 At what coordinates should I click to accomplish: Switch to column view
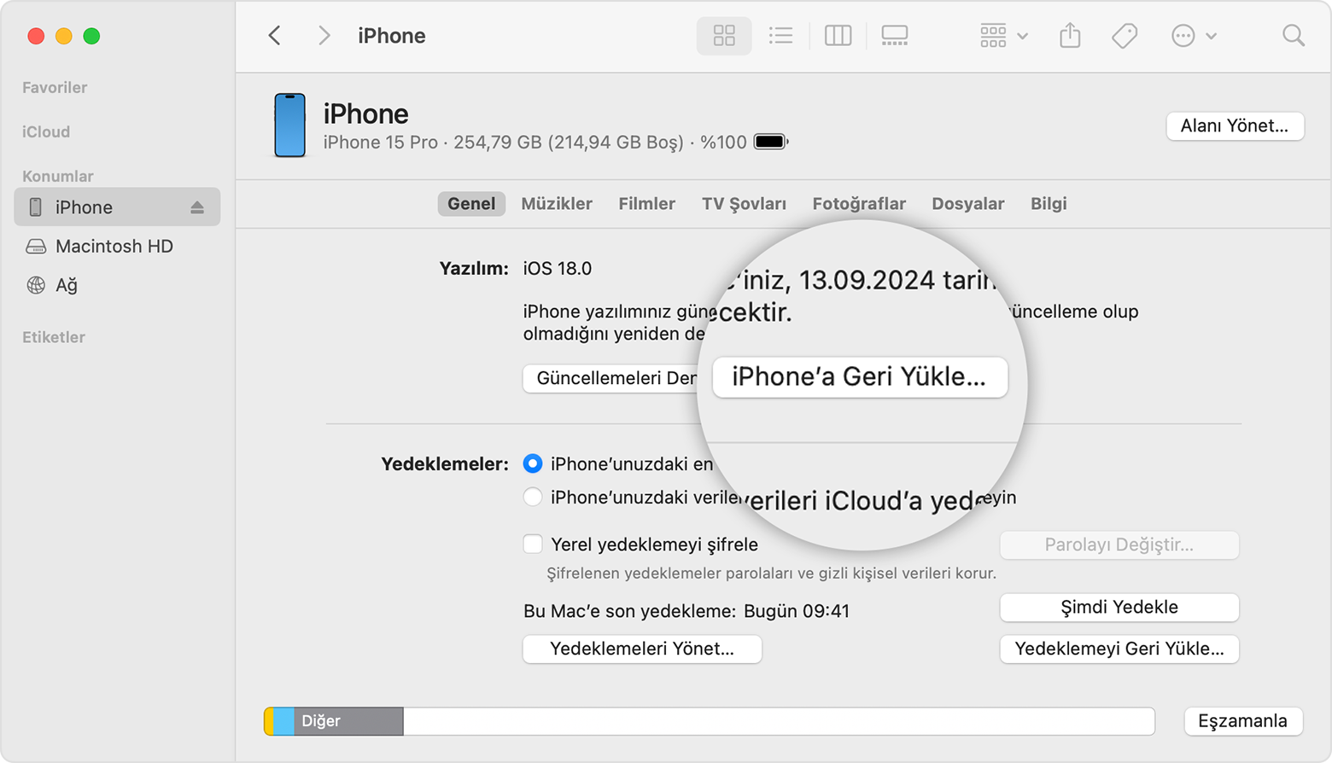(838, 36)
